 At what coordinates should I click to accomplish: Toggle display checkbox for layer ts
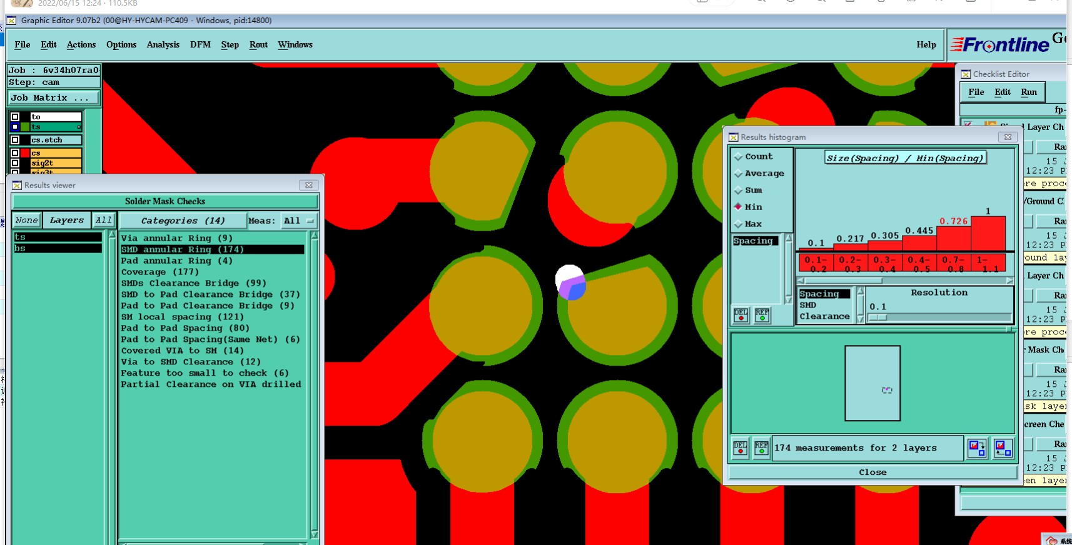(15, 127)
